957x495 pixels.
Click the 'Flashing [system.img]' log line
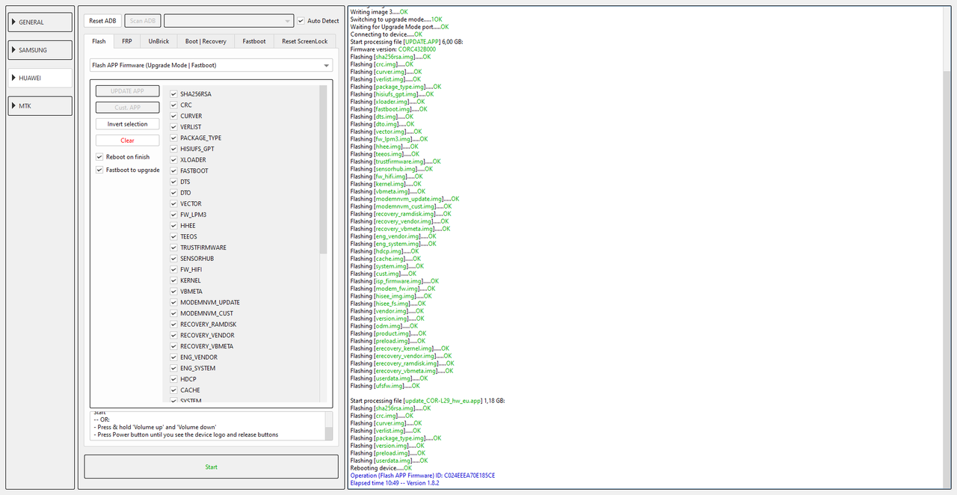tap(387, 266)
